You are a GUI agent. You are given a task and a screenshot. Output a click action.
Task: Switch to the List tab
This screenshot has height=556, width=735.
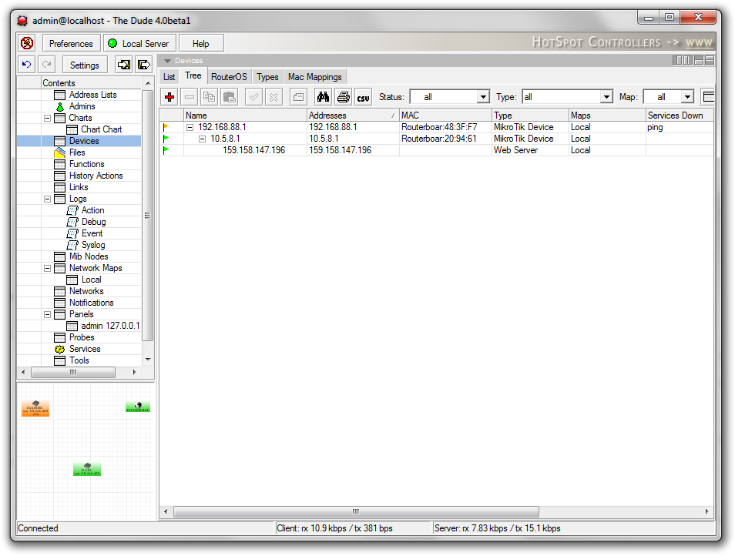tap(169, 77)
